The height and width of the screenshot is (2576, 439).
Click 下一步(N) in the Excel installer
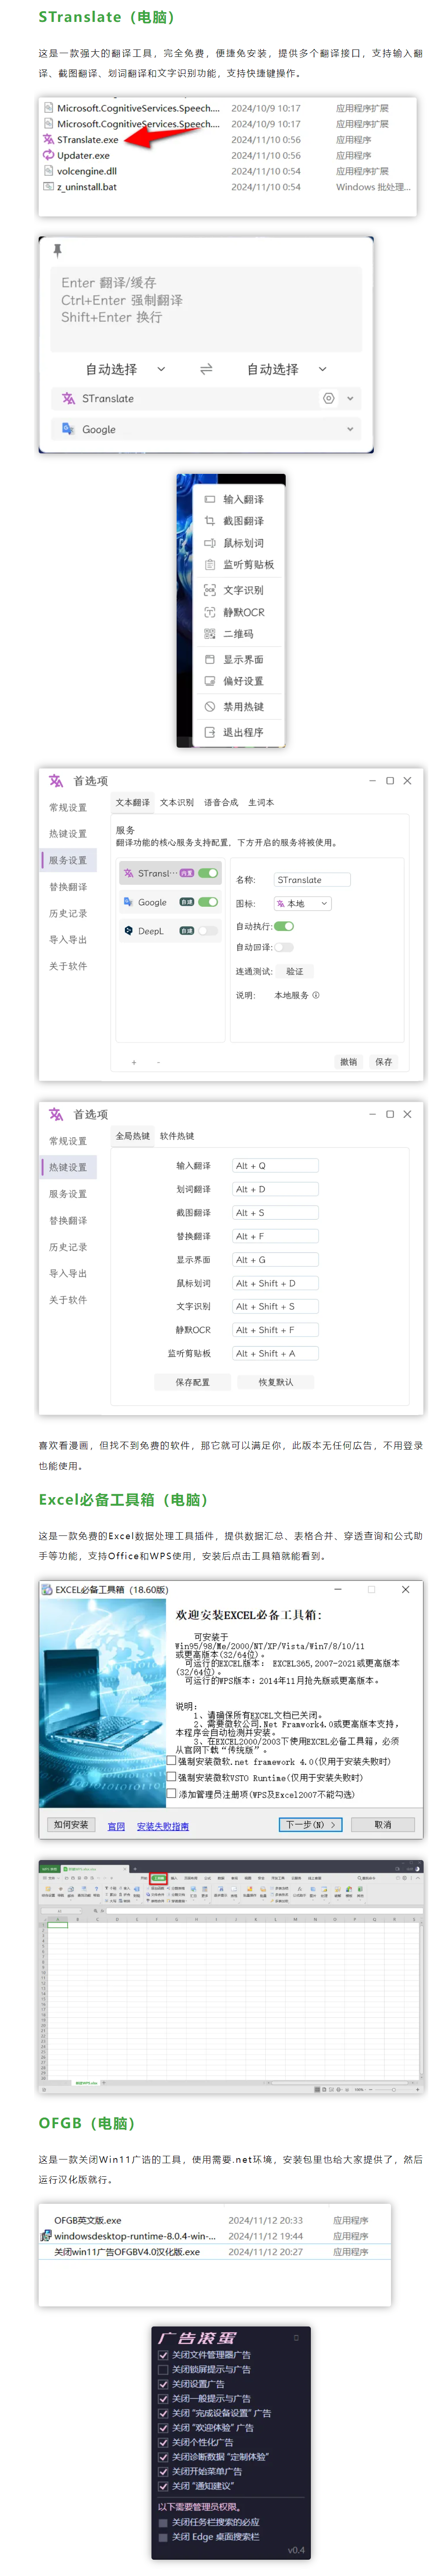click(310, 1824)
